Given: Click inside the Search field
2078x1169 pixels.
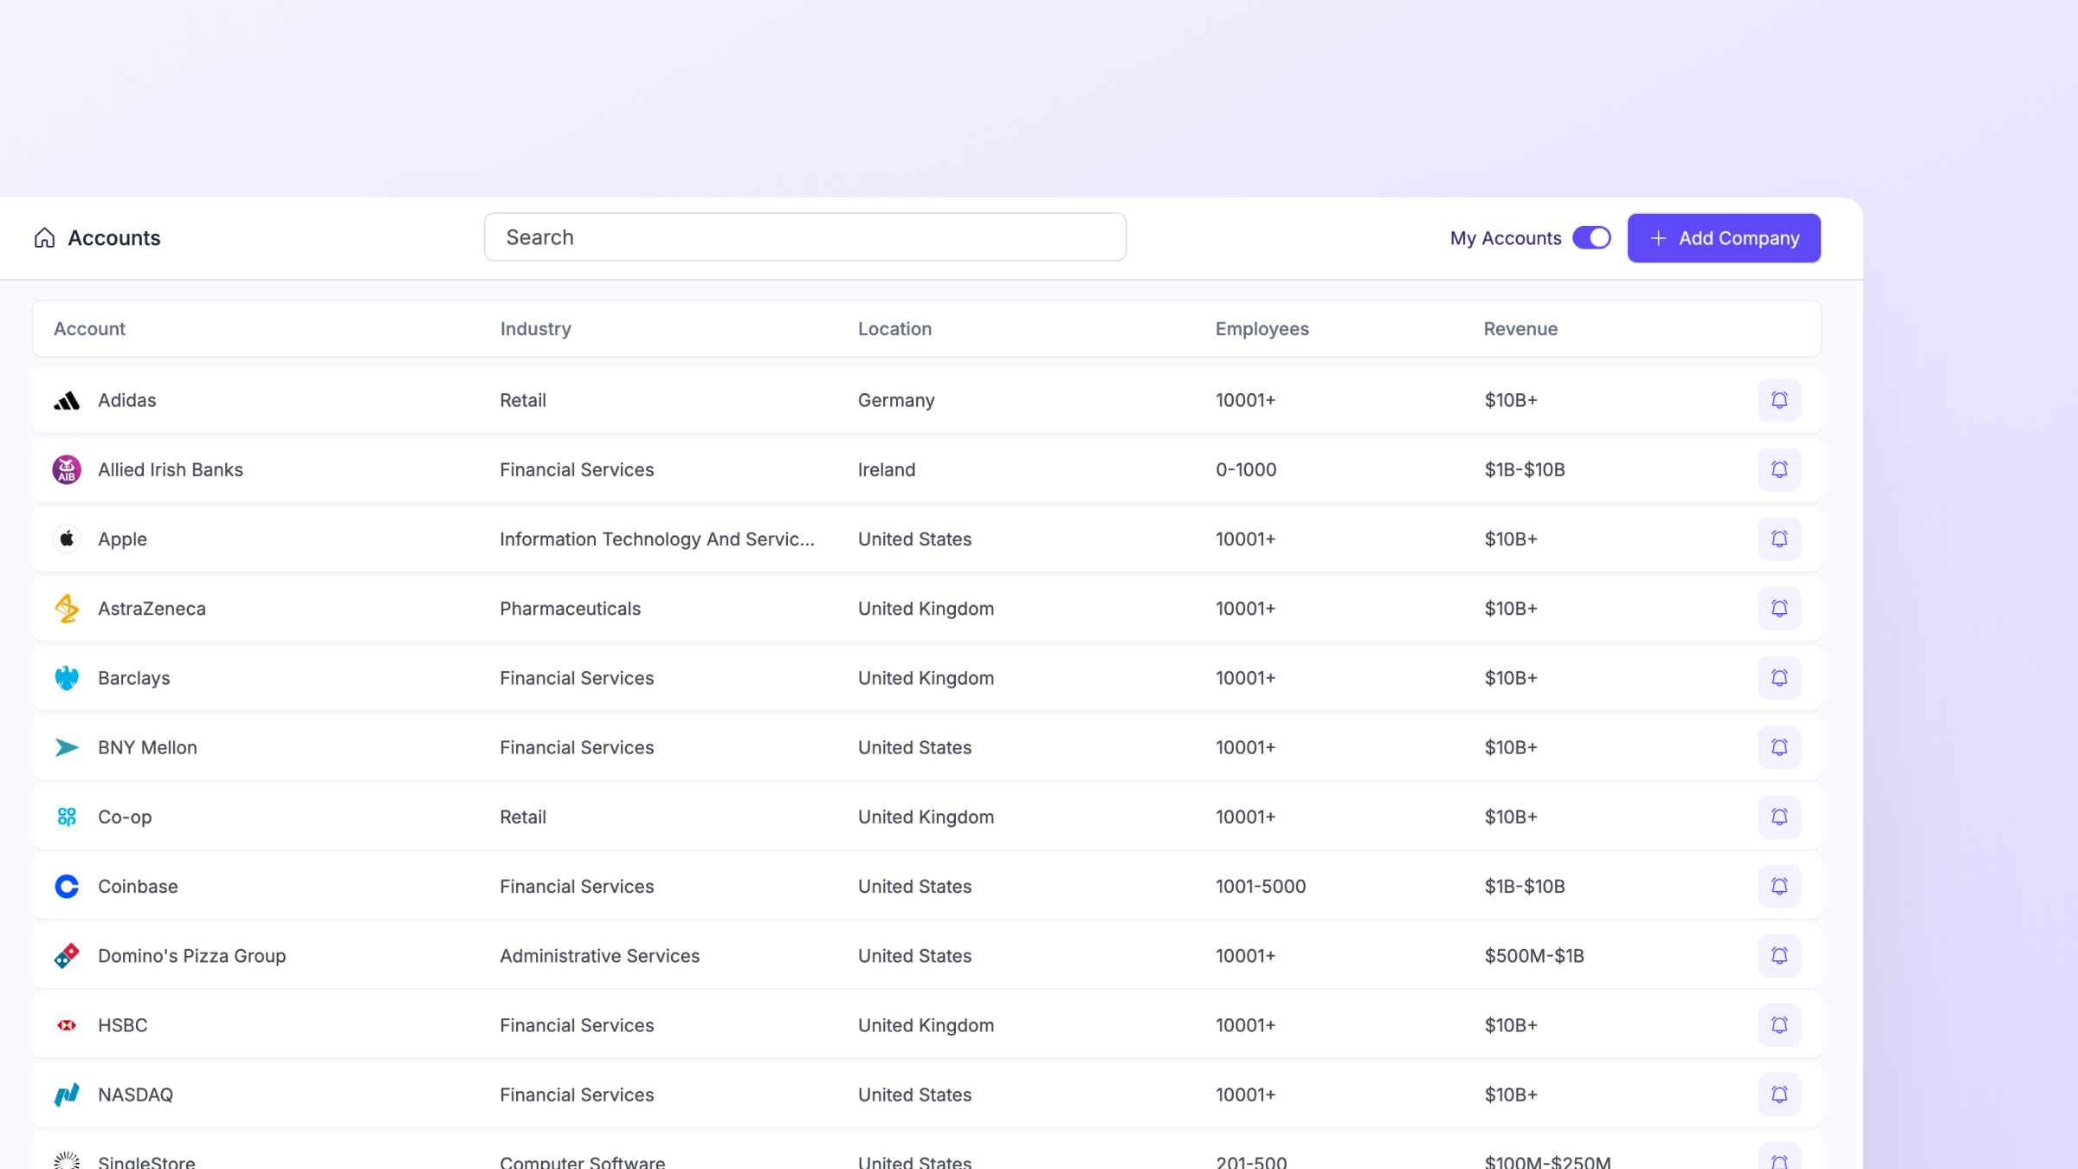Looking at the screenshot, I should coord(804,236).
